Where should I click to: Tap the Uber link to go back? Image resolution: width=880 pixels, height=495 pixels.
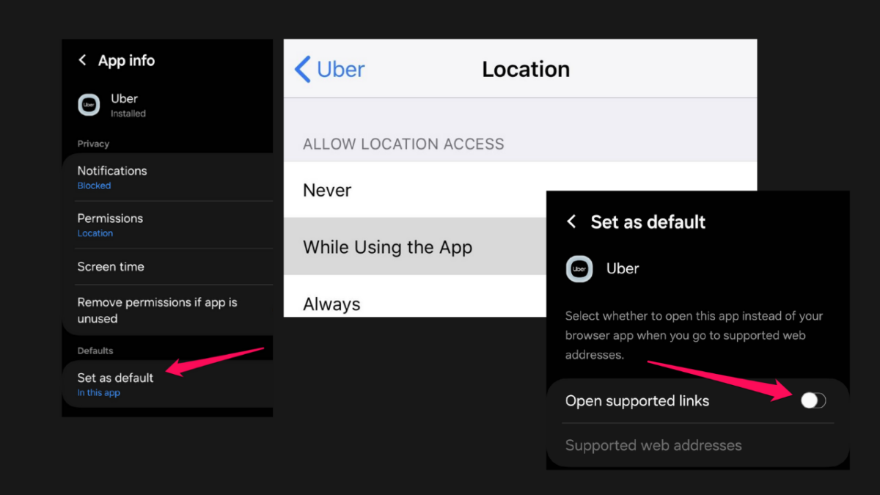coord(340,68)
